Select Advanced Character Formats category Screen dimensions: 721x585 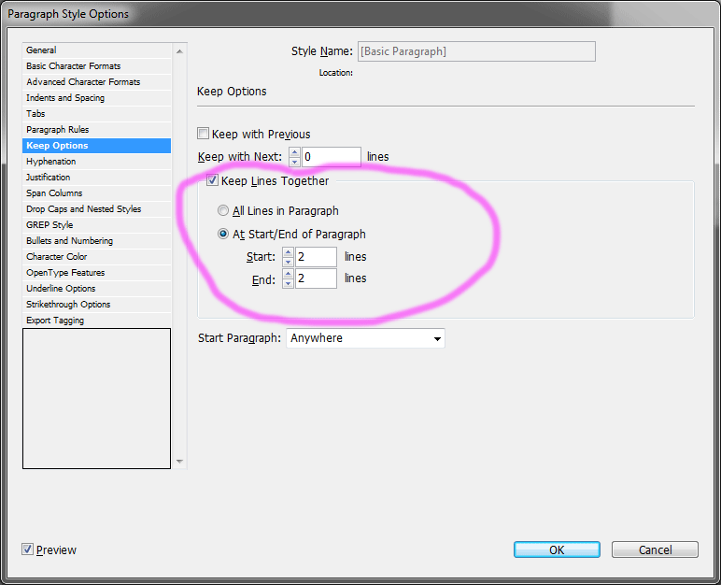point(96,82)
